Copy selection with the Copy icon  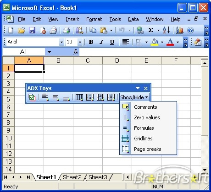93,30
